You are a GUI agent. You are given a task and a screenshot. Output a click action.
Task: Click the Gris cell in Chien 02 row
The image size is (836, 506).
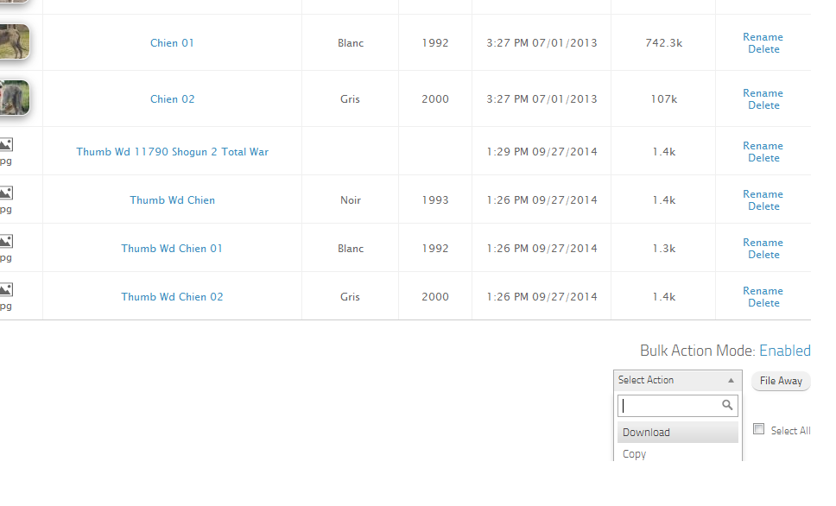pos(351,99)
